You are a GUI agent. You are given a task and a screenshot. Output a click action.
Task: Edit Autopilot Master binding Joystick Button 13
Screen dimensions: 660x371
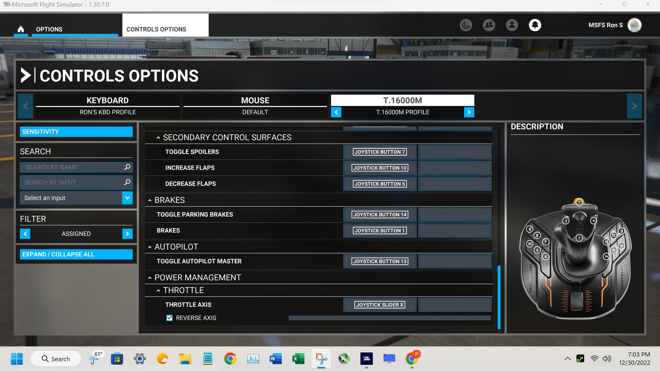[x=380, y=261]
